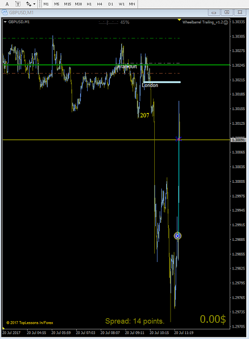Select the white London session line
Viewport: 249px width, 339px height.
(x=162, y=82)
